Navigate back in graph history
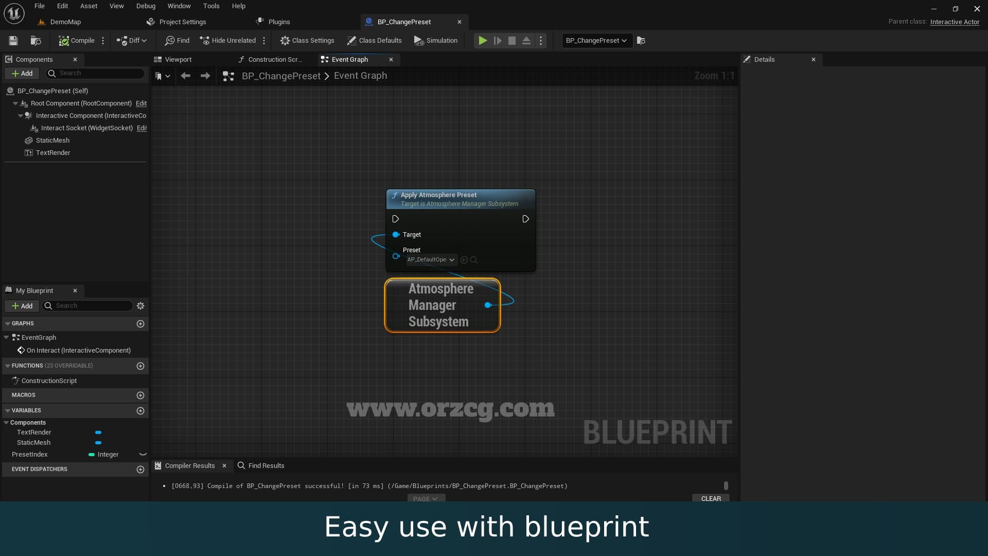The height and width of the screenshot is (556, 988). tap(186, 76)
